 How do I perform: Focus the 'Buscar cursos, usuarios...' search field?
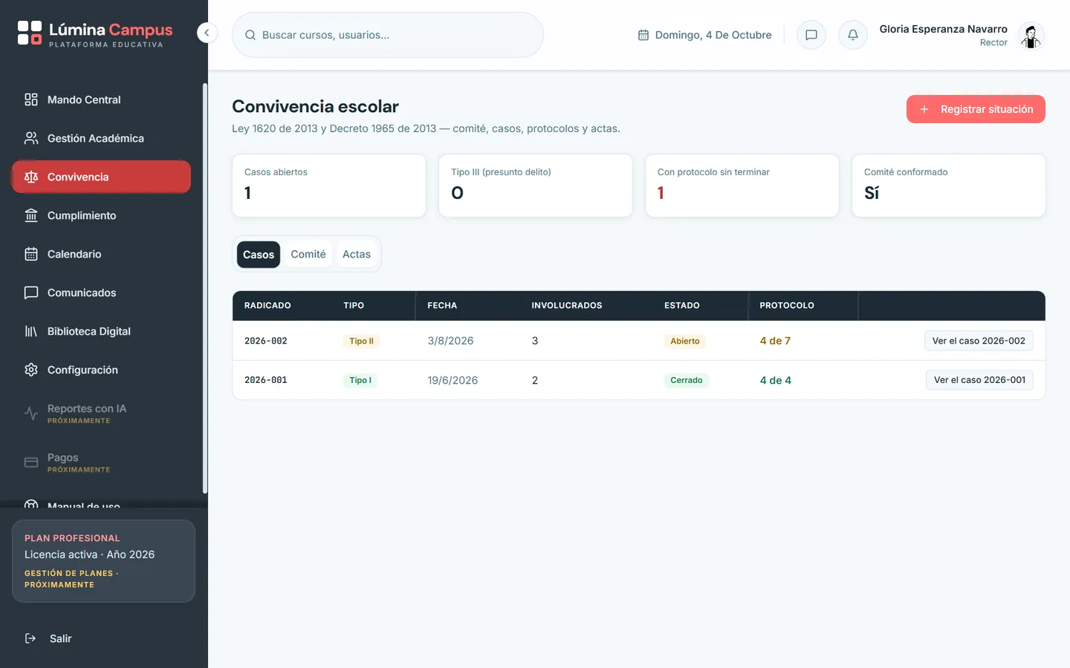click(388, 35)
